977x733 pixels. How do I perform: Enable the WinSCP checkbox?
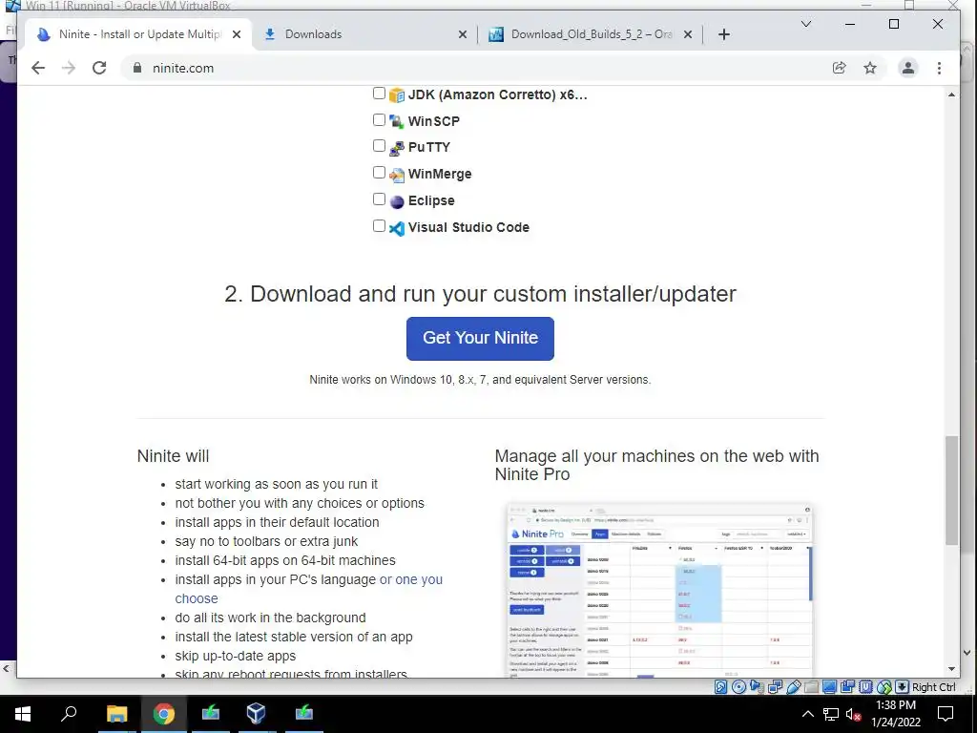pos(379,119)
